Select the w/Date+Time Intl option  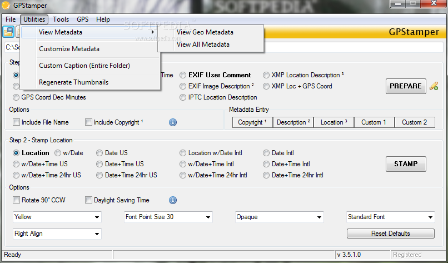(x=207, y=164)
